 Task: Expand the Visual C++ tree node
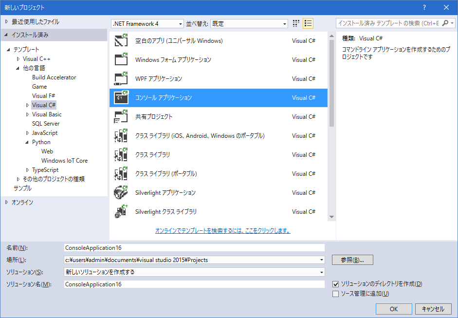click(18, 59)
